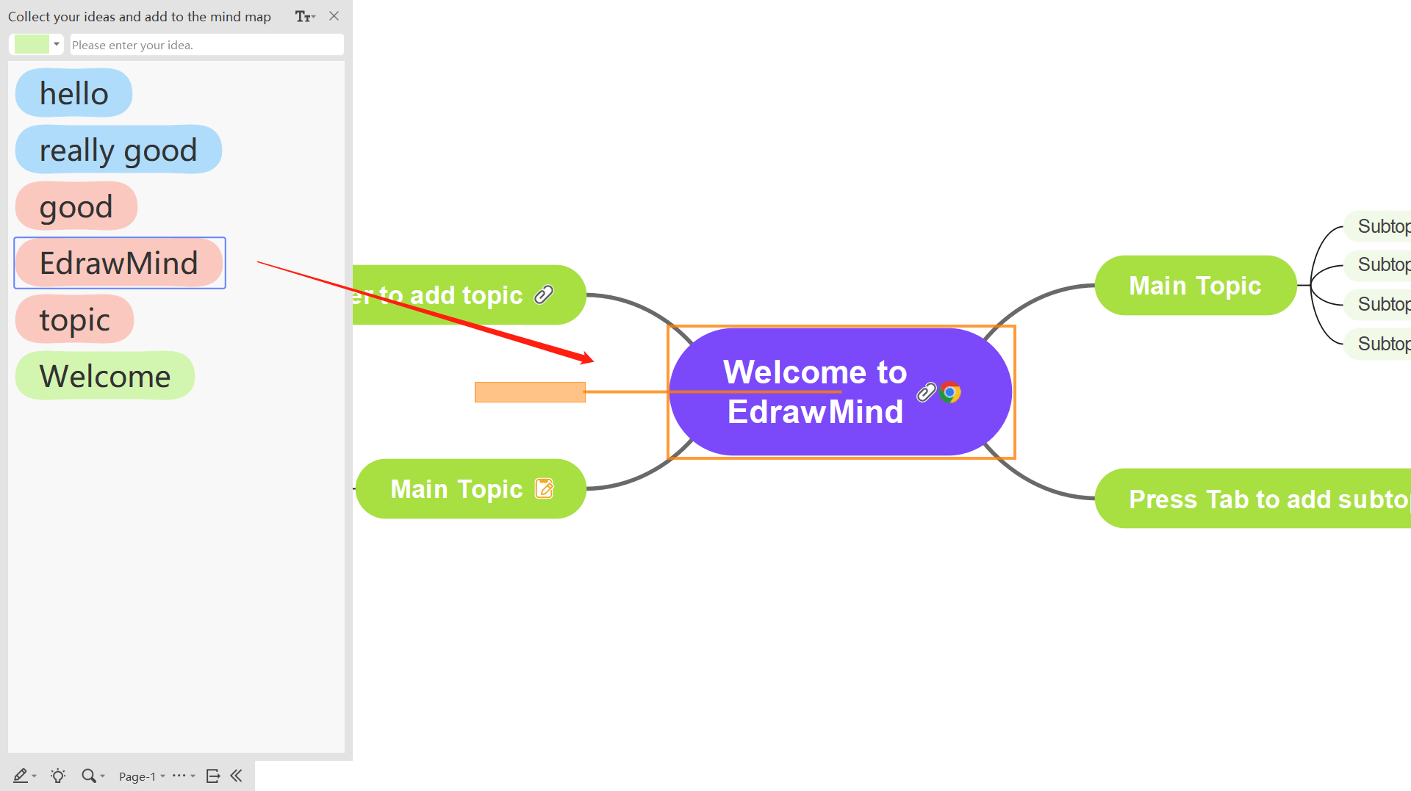The height and width of the screenshot is (791, 1411).
Task: Click the magnifier zoom icon
Action: (x=88, y=776)
